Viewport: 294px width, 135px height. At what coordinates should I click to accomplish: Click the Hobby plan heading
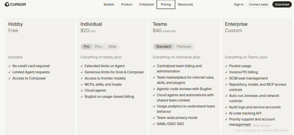coord(16,24)
